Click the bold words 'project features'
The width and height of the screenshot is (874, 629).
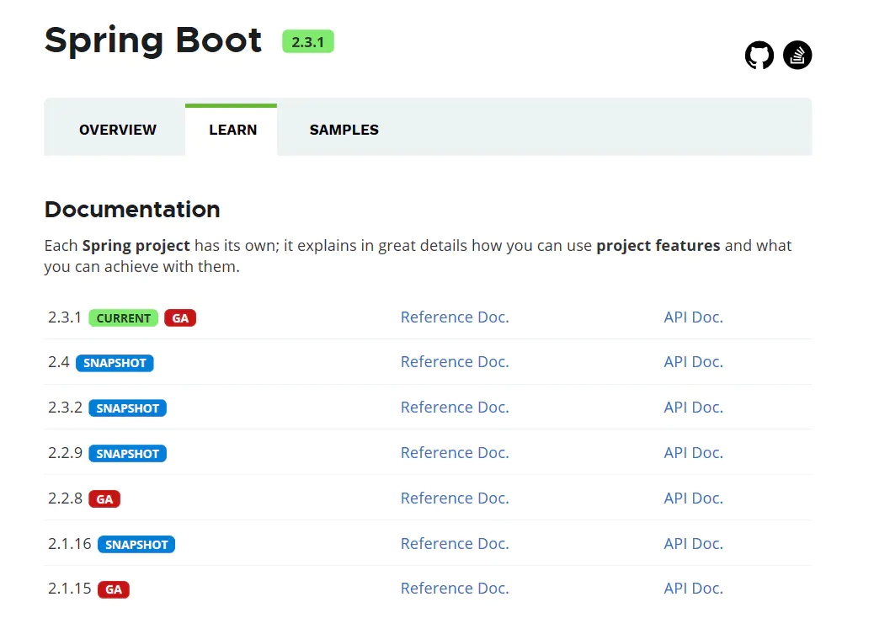[x=658, y=246]
